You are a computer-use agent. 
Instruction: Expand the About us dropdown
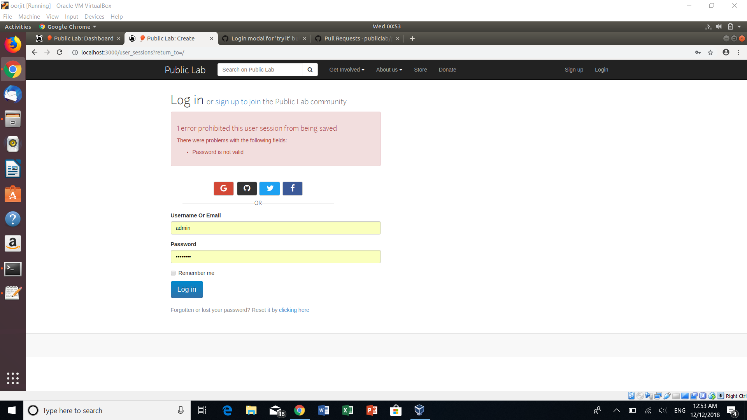389,70
